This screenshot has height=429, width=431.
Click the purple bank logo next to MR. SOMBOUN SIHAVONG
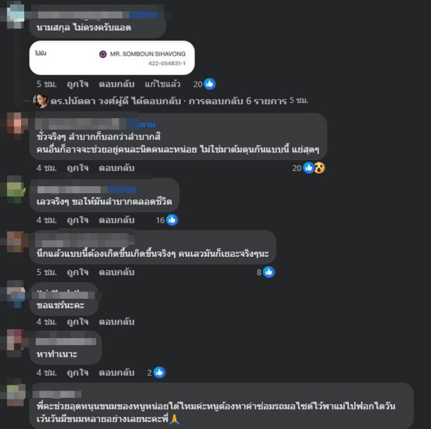[x=103, y=54]
